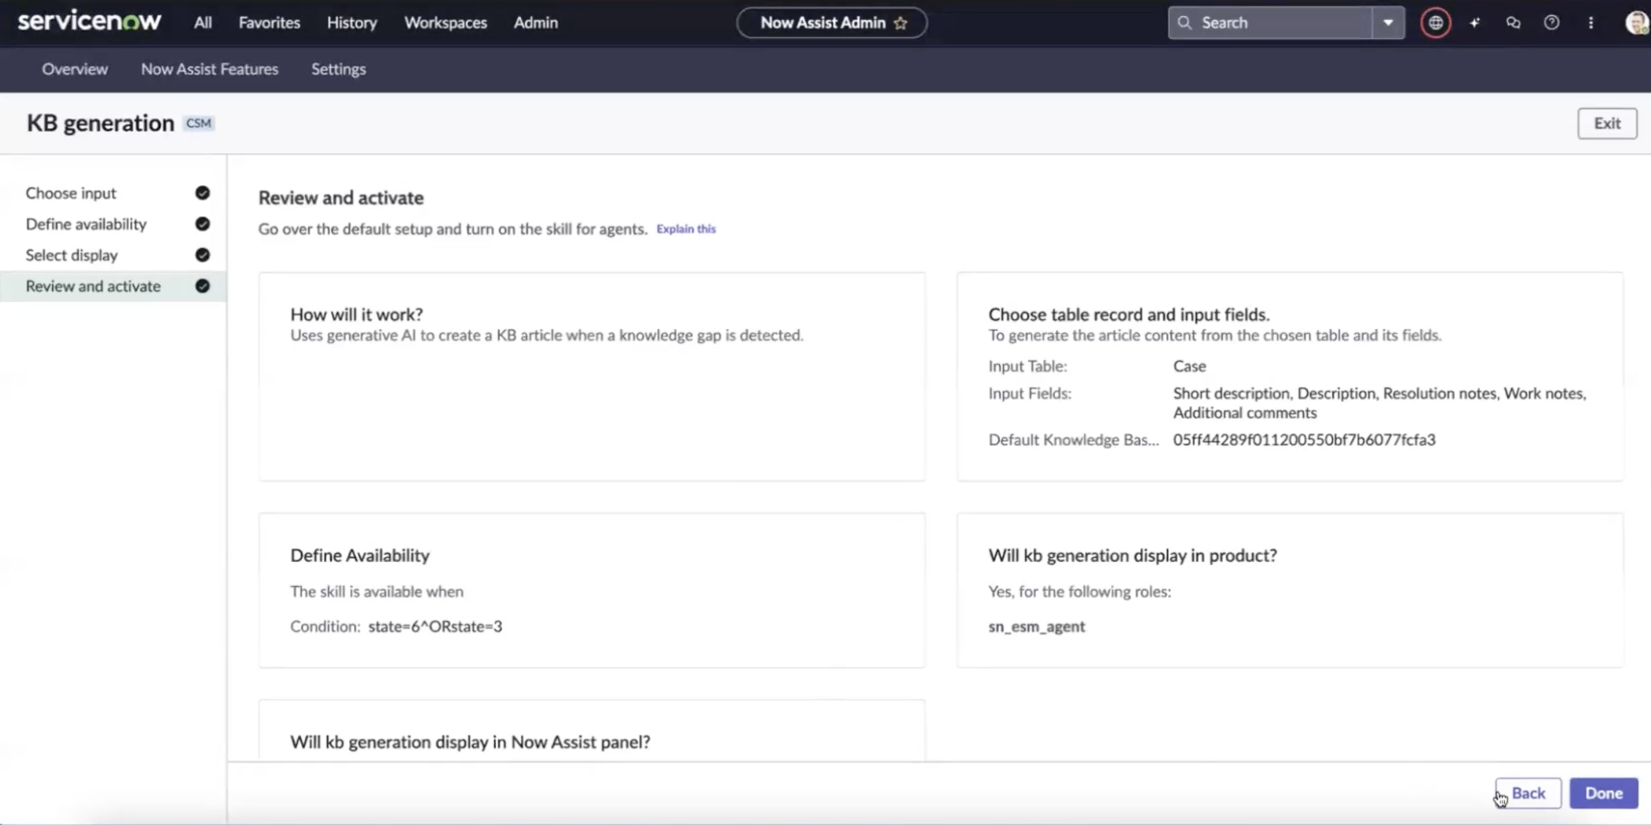Open the vertical dots more menu
The width and height of the screenshot is (1651, 825).
1591,23
